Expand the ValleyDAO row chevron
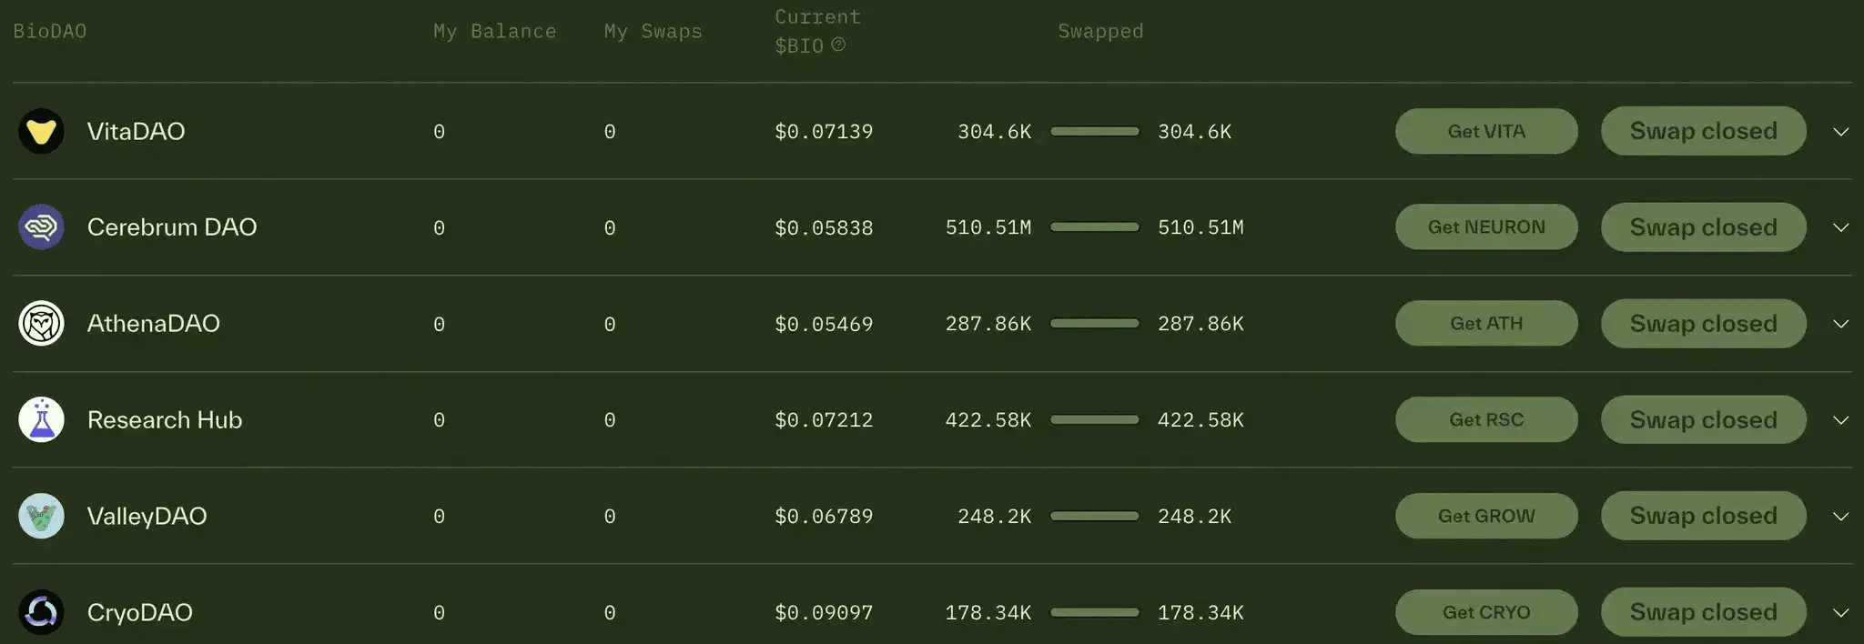This screenshot has height=644, width=1864. (x=1840, y=517)
